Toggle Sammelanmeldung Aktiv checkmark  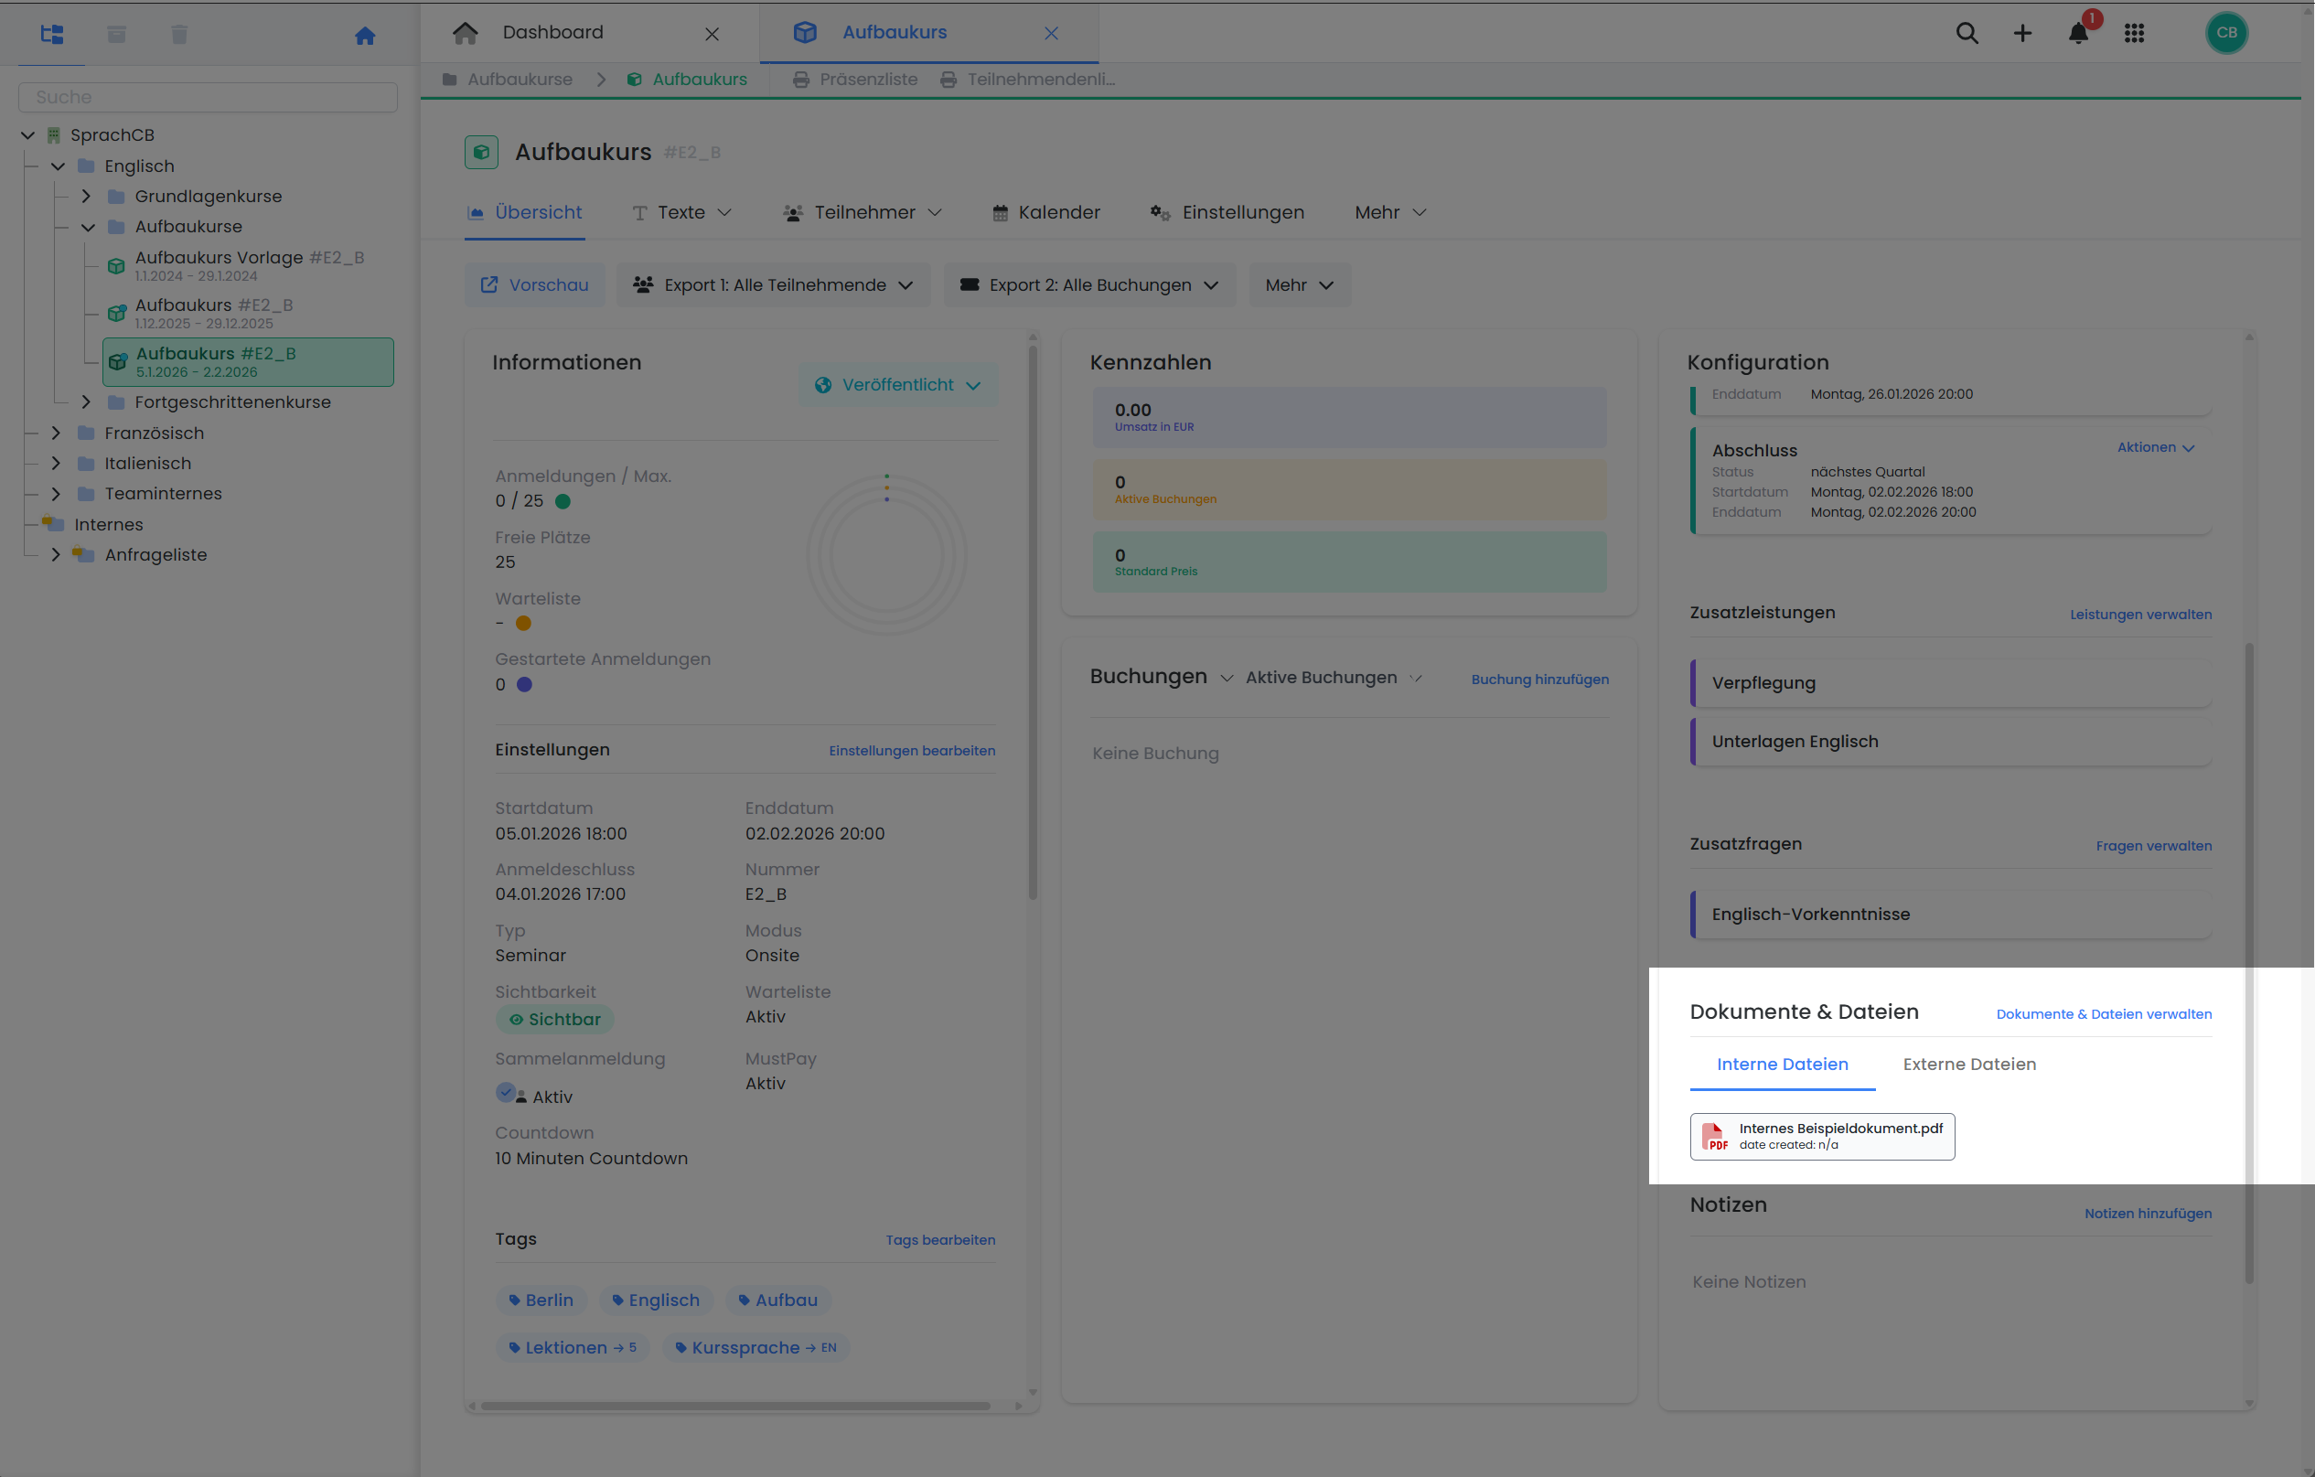click(506, 1093)
